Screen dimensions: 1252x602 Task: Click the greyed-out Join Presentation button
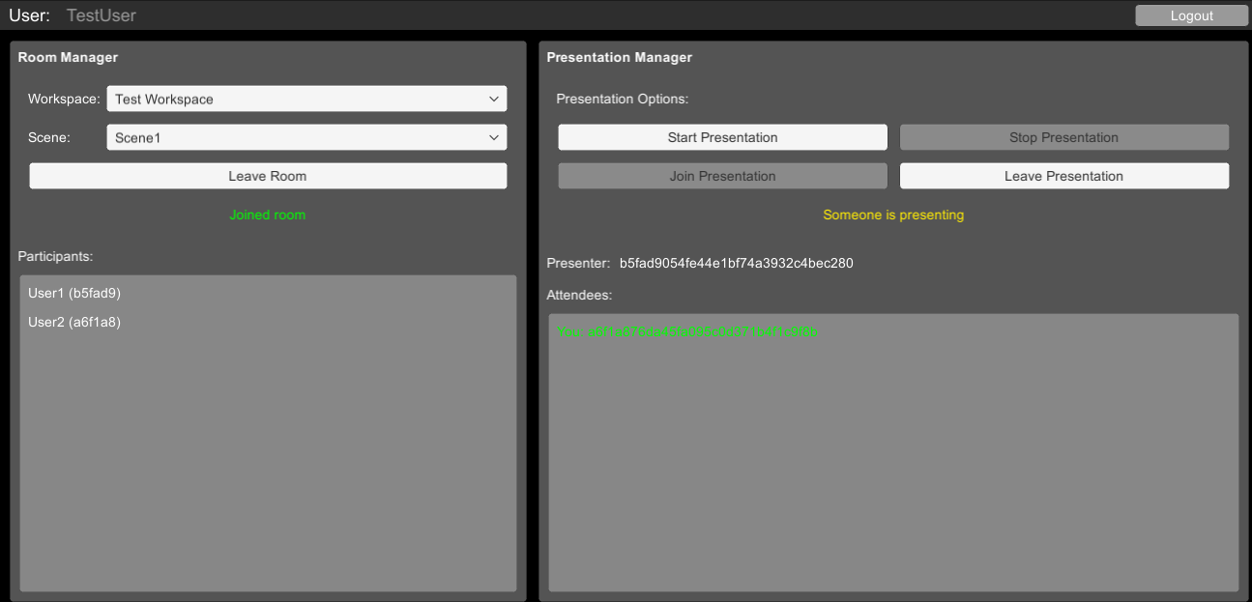coord(722,176)
